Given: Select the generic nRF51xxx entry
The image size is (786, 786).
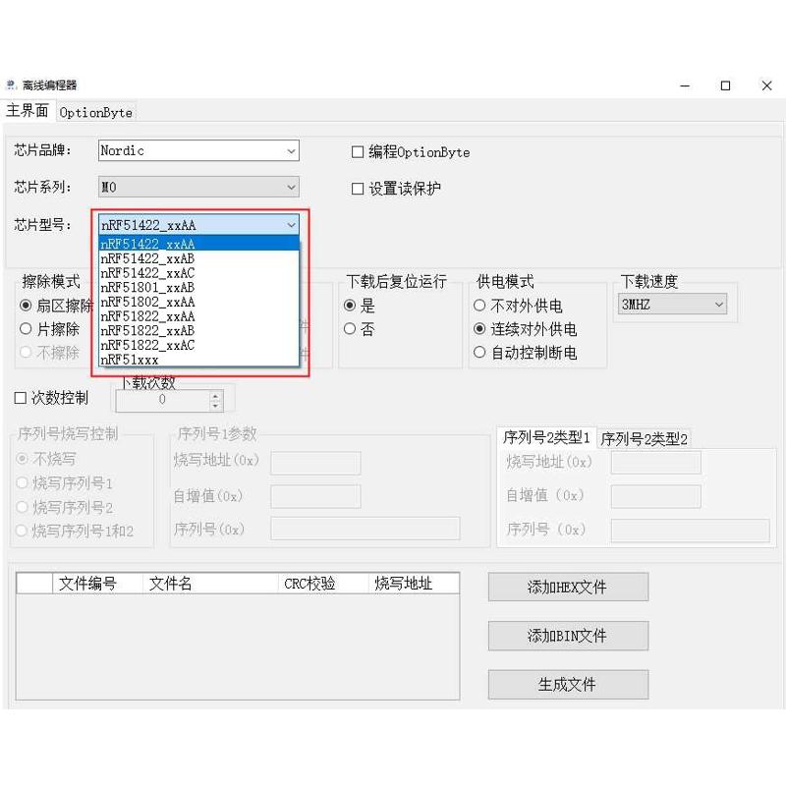Looking at the screenshot, I should (x=199, y=360).
